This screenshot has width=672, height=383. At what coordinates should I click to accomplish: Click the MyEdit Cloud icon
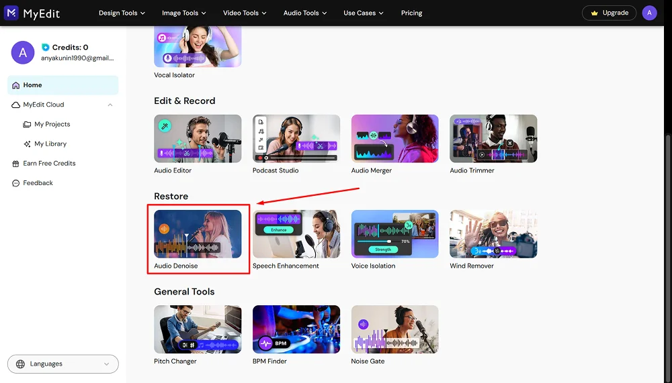pyautogui.click(x=16, y=105)
